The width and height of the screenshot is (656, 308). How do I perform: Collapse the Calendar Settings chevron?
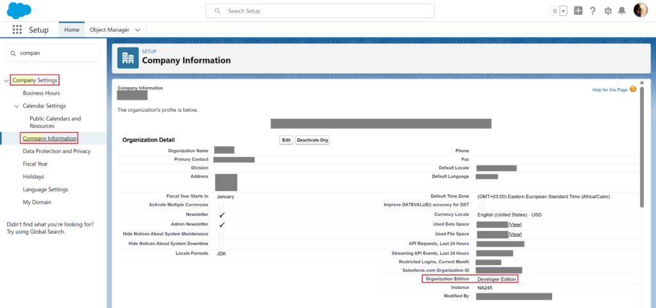point(17,107)
